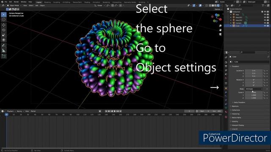This screenshot has height=152, width=271.
Task: Toggle Collection exclude checkbox in outliner
Action: point(262,12)
